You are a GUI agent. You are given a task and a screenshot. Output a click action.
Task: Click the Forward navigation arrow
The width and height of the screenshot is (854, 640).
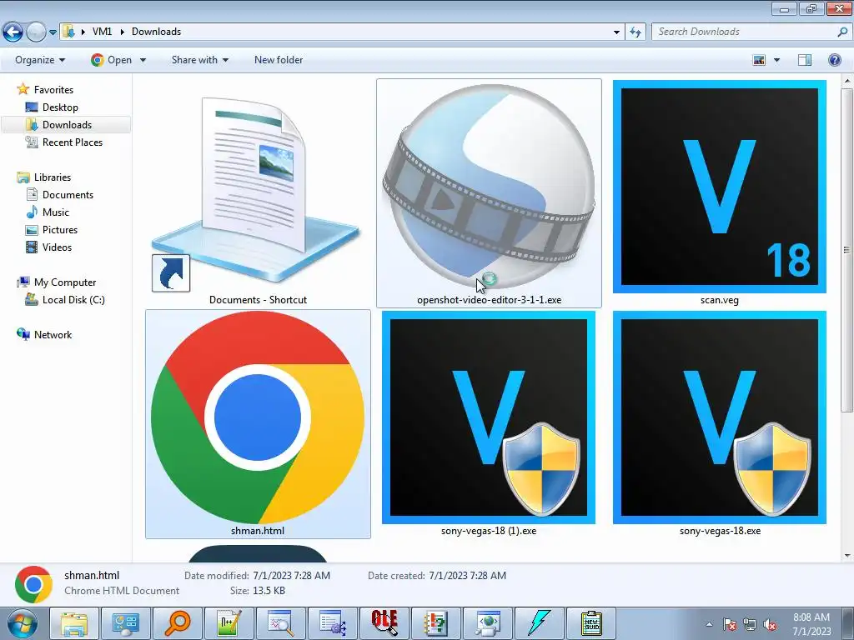[36, 32]
